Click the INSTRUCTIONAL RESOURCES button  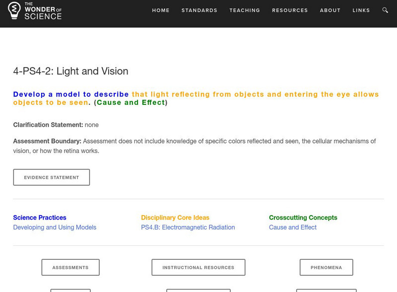(198, 267)
